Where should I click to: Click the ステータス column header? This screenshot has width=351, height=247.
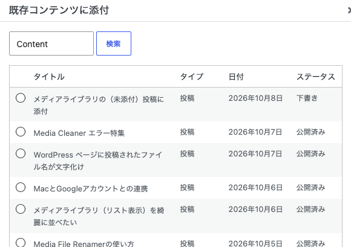pyautogui.click(x=316, y=77)
